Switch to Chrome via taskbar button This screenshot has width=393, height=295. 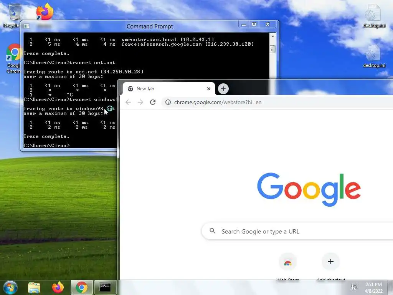tap(82, 287)
